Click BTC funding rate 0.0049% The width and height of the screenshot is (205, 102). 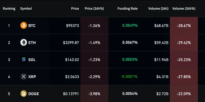[x=130, y=25]
